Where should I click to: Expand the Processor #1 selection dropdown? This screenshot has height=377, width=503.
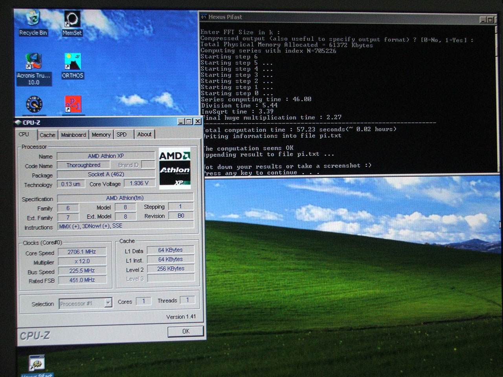tap(108, 303)
